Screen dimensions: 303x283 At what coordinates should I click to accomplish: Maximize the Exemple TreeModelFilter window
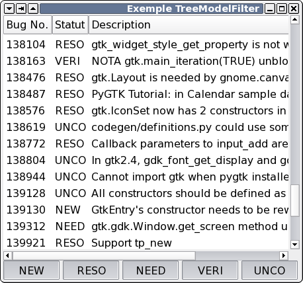pos(282,9)
